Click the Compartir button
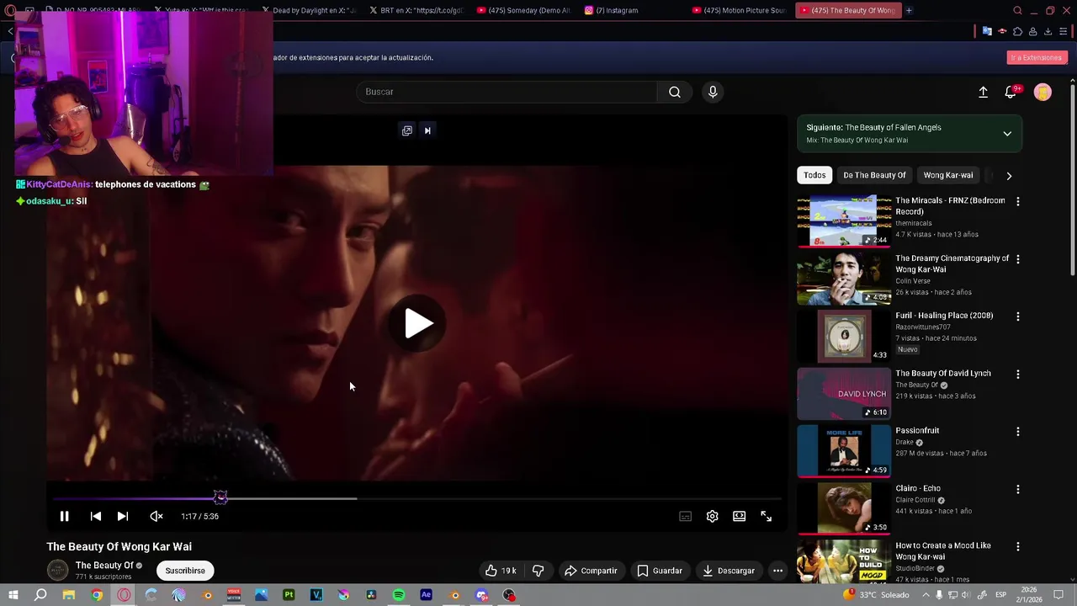Screen dimensions: 1077x606 point(591,571)
